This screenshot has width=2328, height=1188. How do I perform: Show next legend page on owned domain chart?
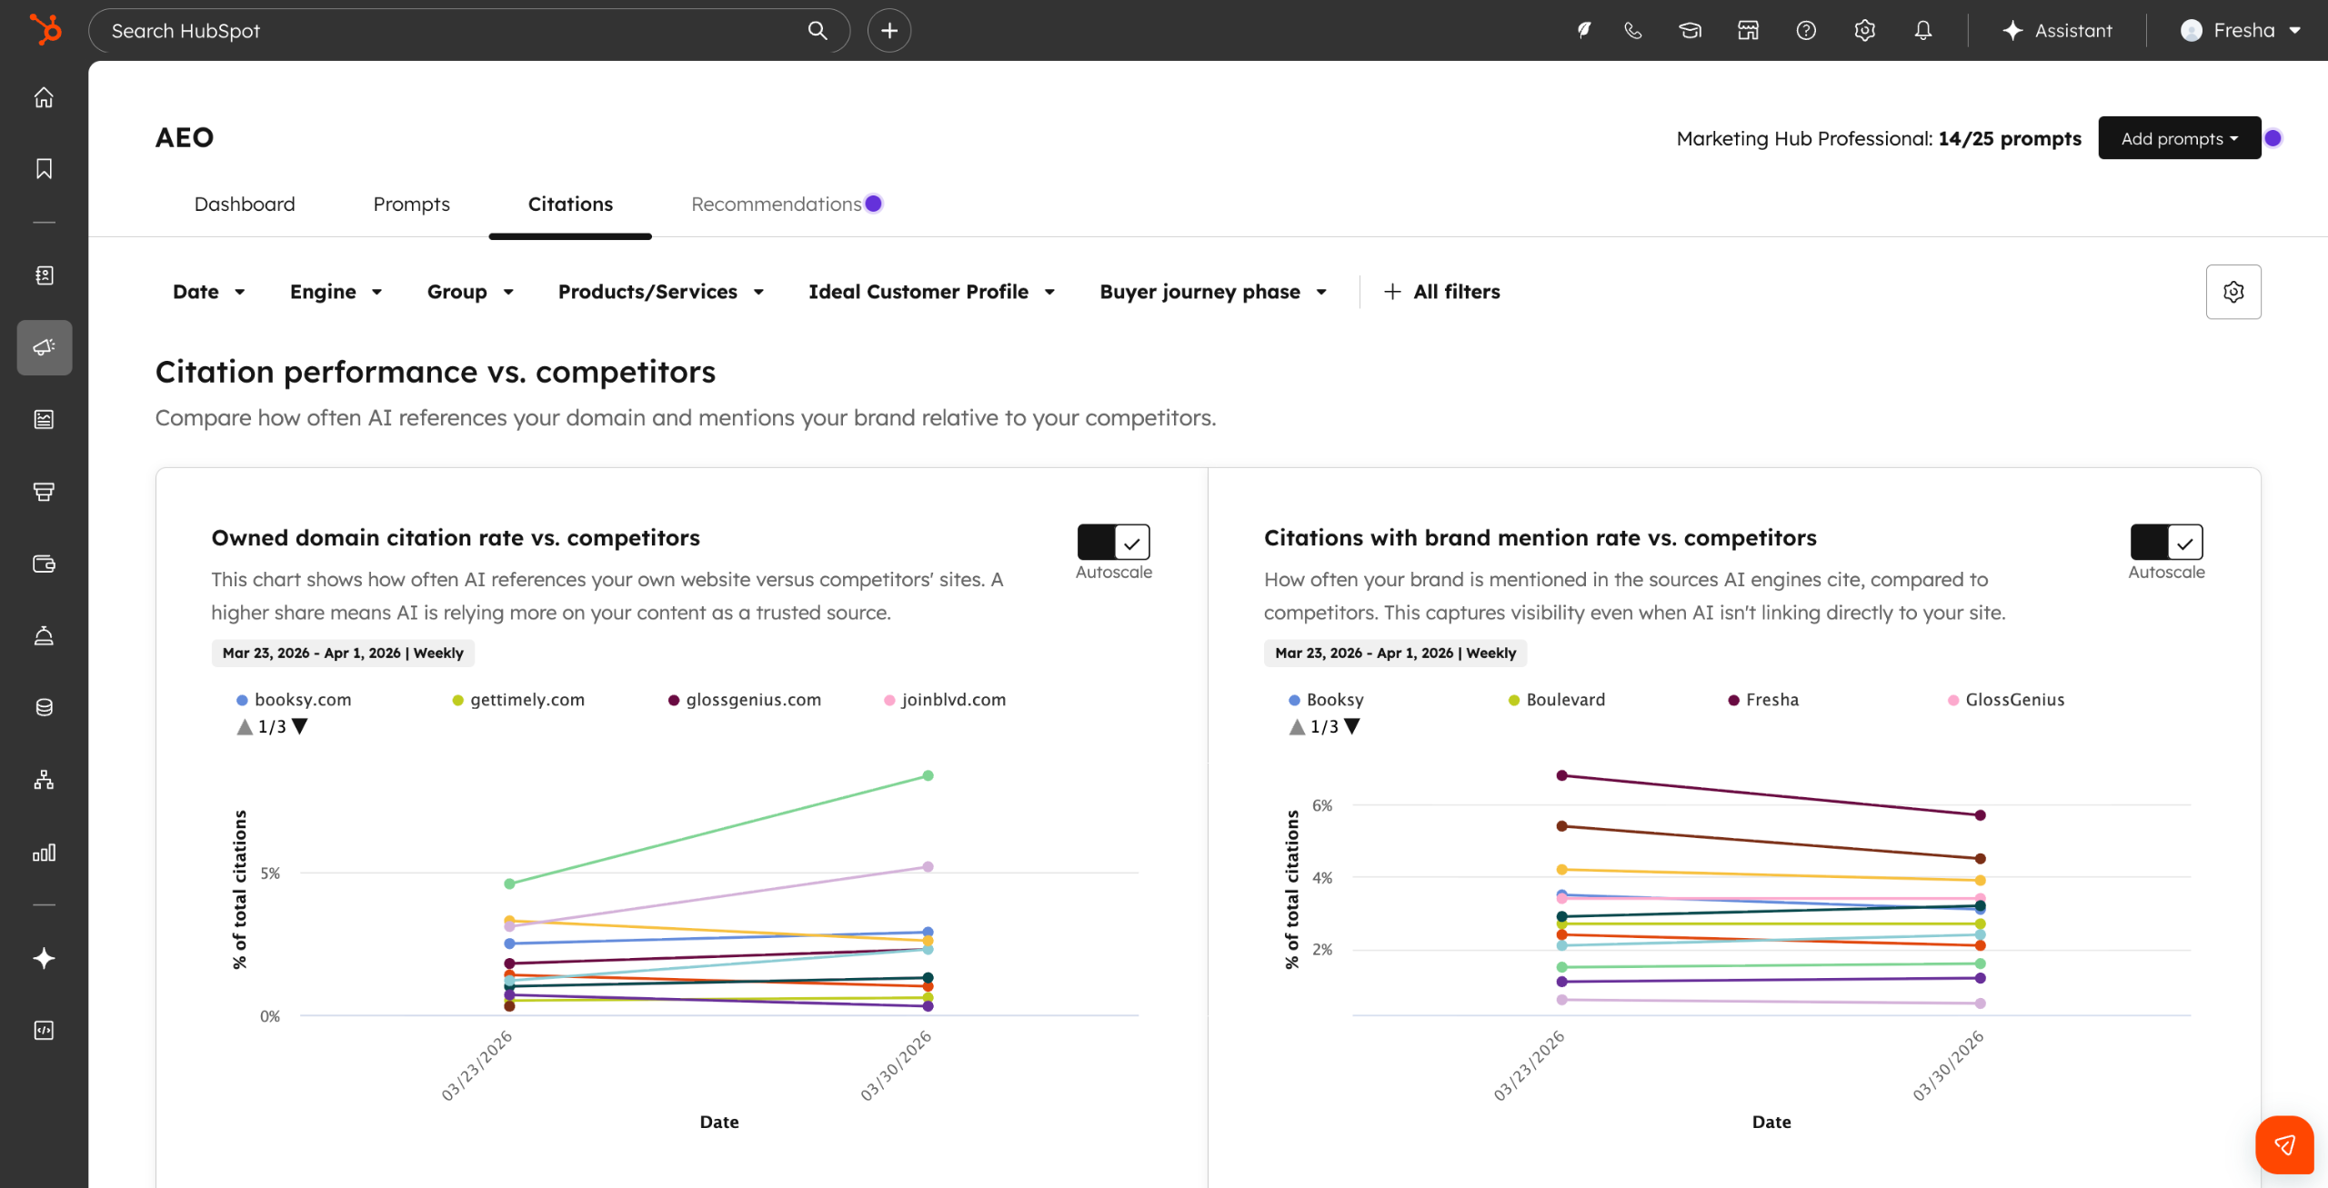(300, 726)
